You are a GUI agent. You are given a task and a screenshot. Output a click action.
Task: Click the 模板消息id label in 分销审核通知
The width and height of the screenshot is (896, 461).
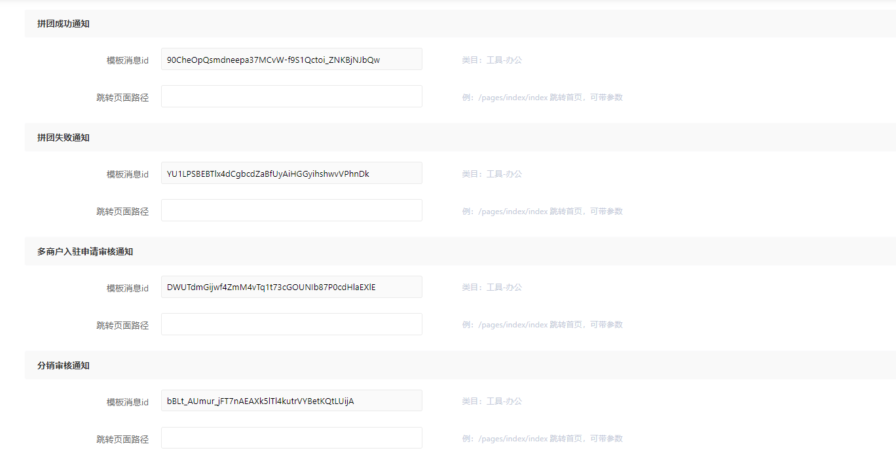pos(128,402)
